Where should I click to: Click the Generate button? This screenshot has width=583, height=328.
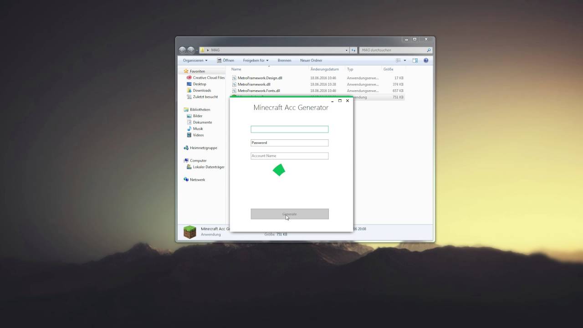pyautogui.click(x=290, y=214)
